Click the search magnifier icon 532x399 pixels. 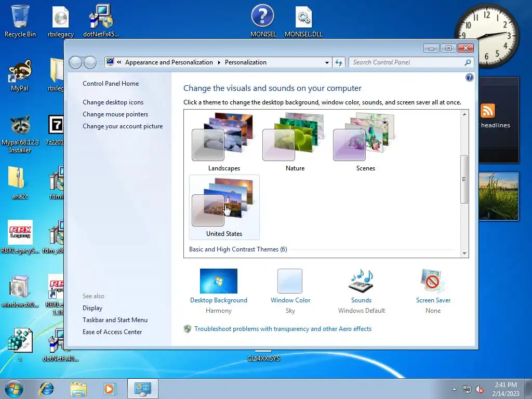tap(468, 62)
